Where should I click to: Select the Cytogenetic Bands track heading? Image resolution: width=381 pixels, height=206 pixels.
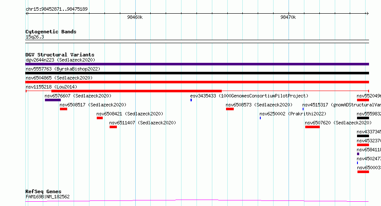pyautogui.click(x=51, y=32)
